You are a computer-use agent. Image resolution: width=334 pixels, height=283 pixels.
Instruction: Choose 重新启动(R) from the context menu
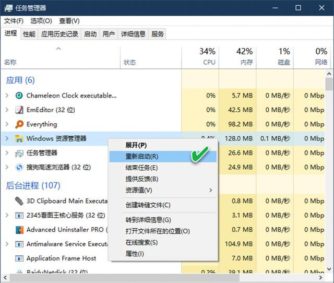[141, 156]
